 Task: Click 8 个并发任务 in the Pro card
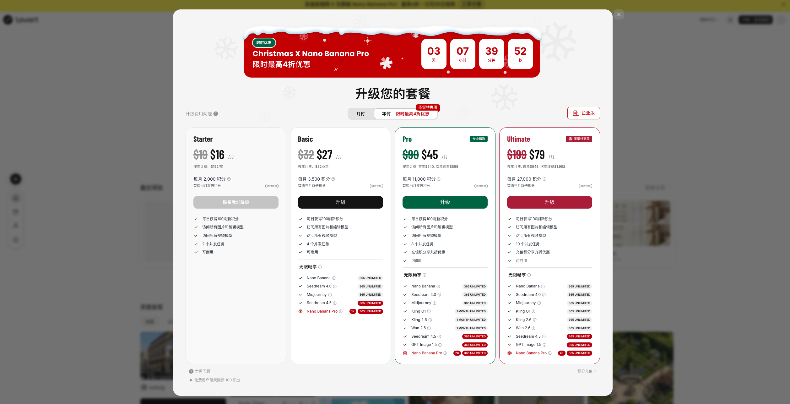[x=422, y=244]
